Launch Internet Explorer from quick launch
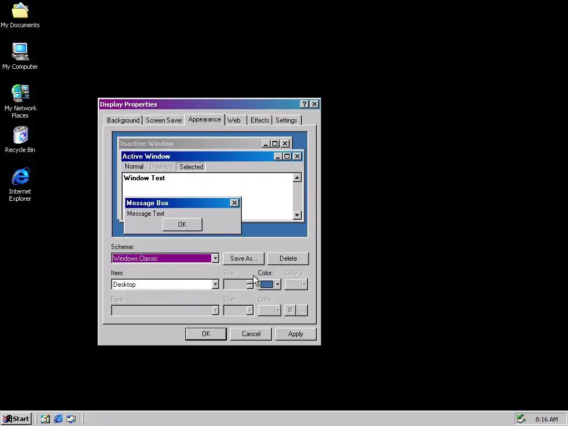Screen dimensions: 568x426 point(58,419)
